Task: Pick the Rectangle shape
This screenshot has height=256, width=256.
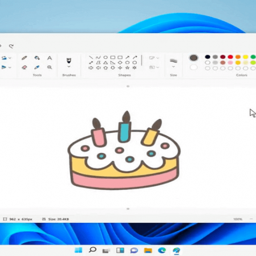Action: 113,57
